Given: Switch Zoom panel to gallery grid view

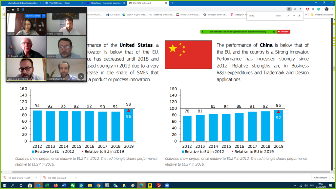Looking at the screenshot, I should pos(23,10).
